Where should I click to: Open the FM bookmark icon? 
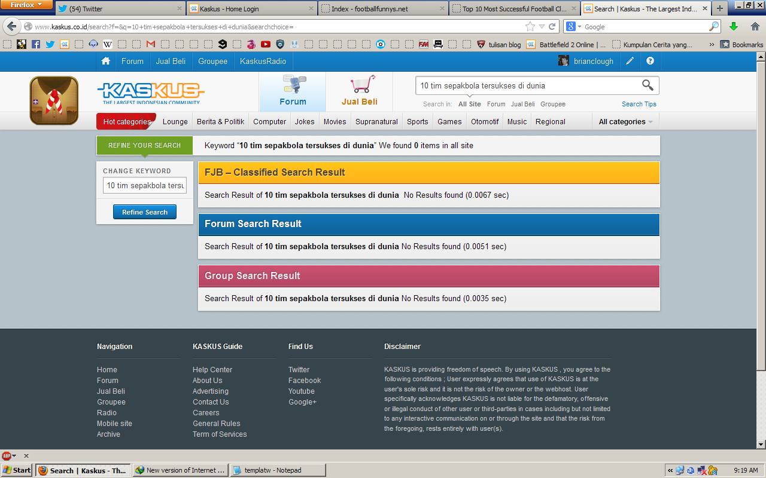click(424, 44)
